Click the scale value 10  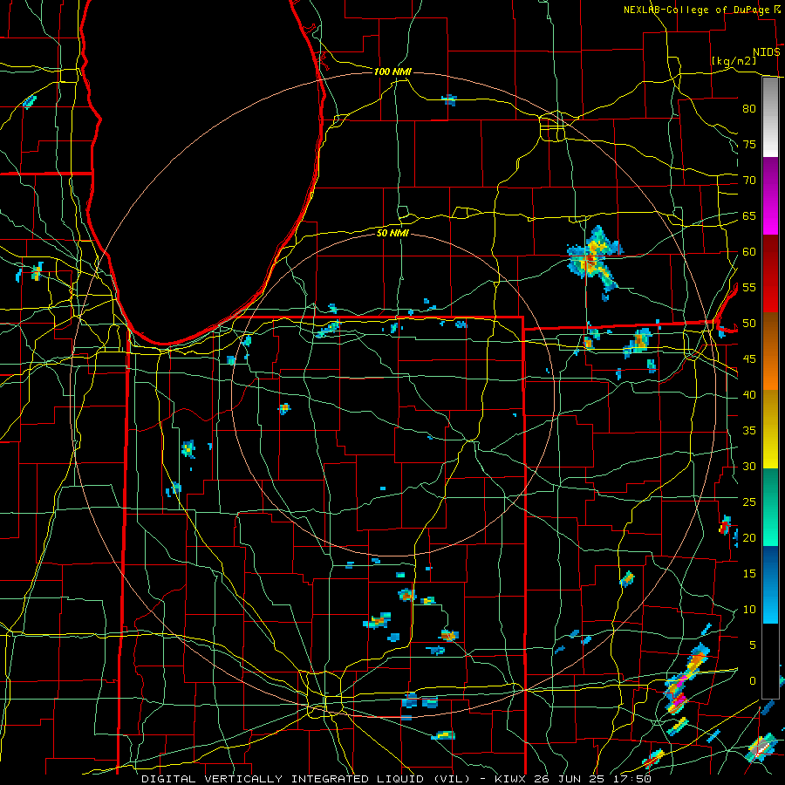click(x=749, y=610)
